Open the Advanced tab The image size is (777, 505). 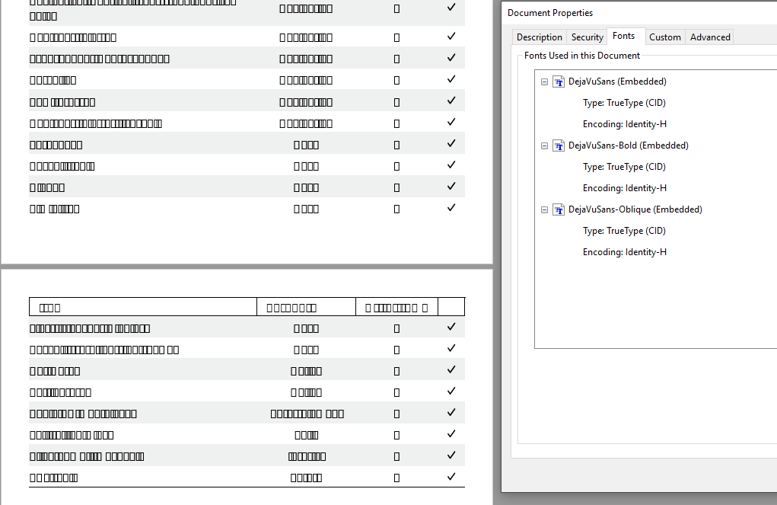(x=709, y=37)
